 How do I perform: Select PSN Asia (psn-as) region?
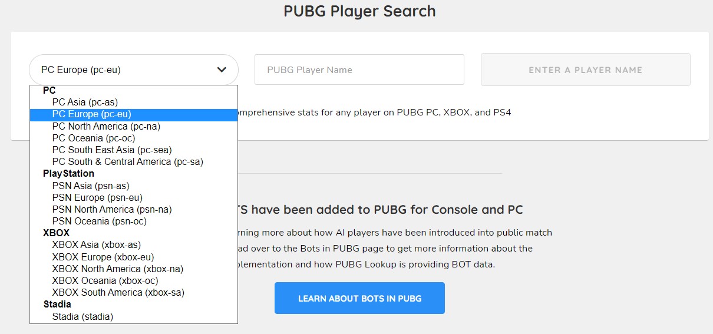pyautogui.click(x=90, y=186)
